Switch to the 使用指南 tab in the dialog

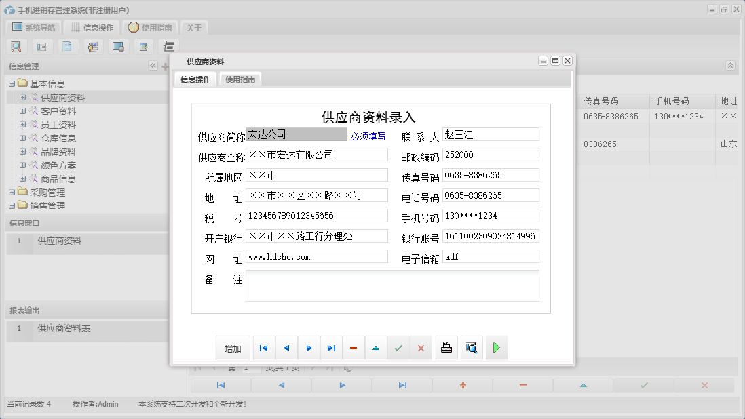tap(240, 79)
